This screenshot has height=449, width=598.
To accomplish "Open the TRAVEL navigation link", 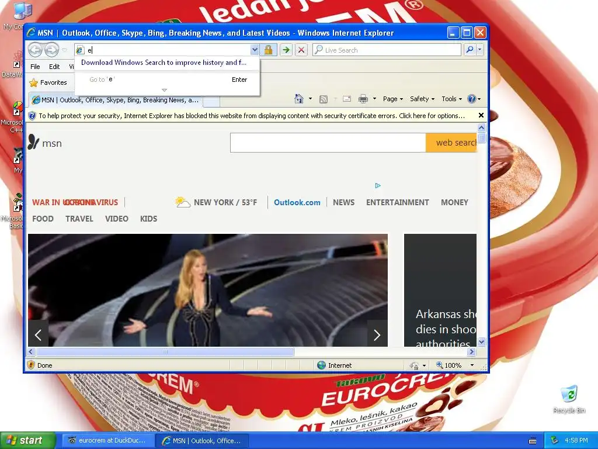I will coord(79,219).
